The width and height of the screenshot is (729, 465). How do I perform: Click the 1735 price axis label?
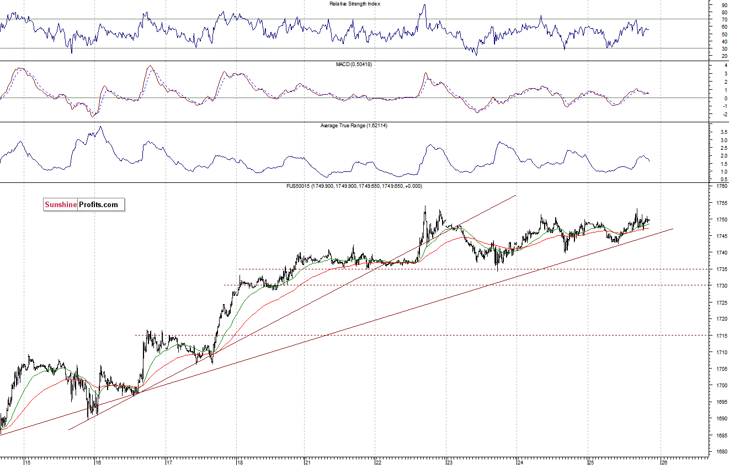point(721,269)
